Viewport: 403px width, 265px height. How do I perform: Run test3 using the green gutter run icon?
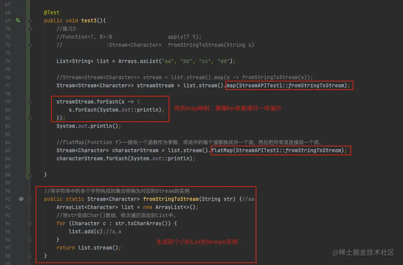[x=18, y=20]
